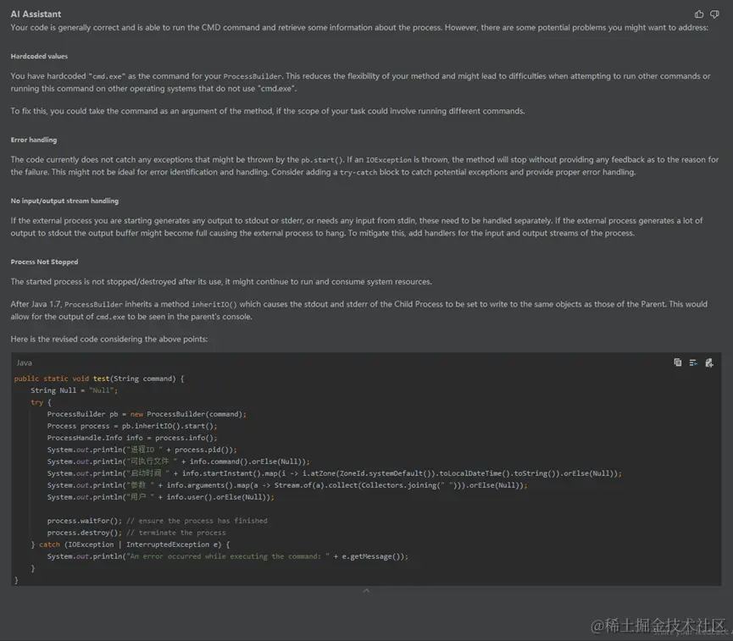Insert the code snippet at caret

point(693,362)
